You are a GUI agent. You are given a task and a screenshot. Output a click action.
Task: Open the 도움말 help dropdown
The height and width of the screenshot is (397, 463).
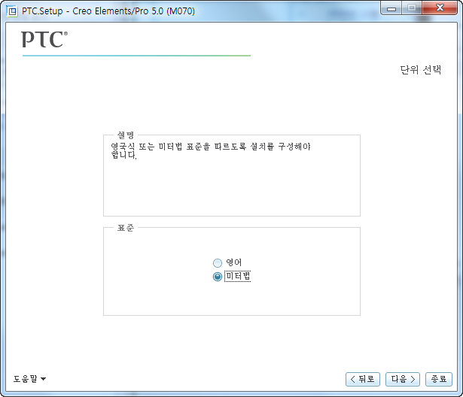pyautogui.click(x=29, y=379)
